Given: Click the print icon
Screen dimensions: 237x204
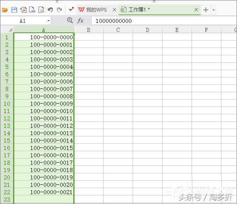Looking at the screenshot, I should (32, 10).
